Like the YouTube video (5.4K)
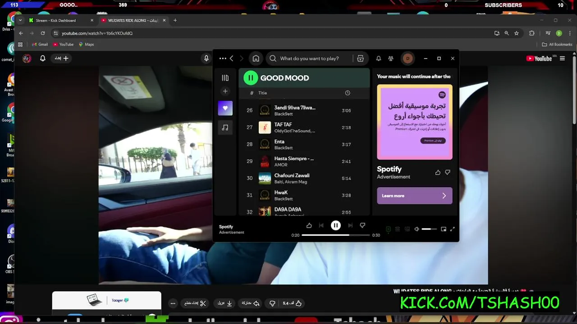This screenshot has height=324, width=577. (292, 303)
